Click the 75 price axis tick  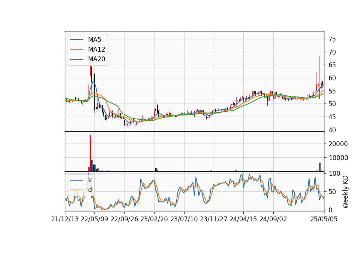[x=332, y=39]
